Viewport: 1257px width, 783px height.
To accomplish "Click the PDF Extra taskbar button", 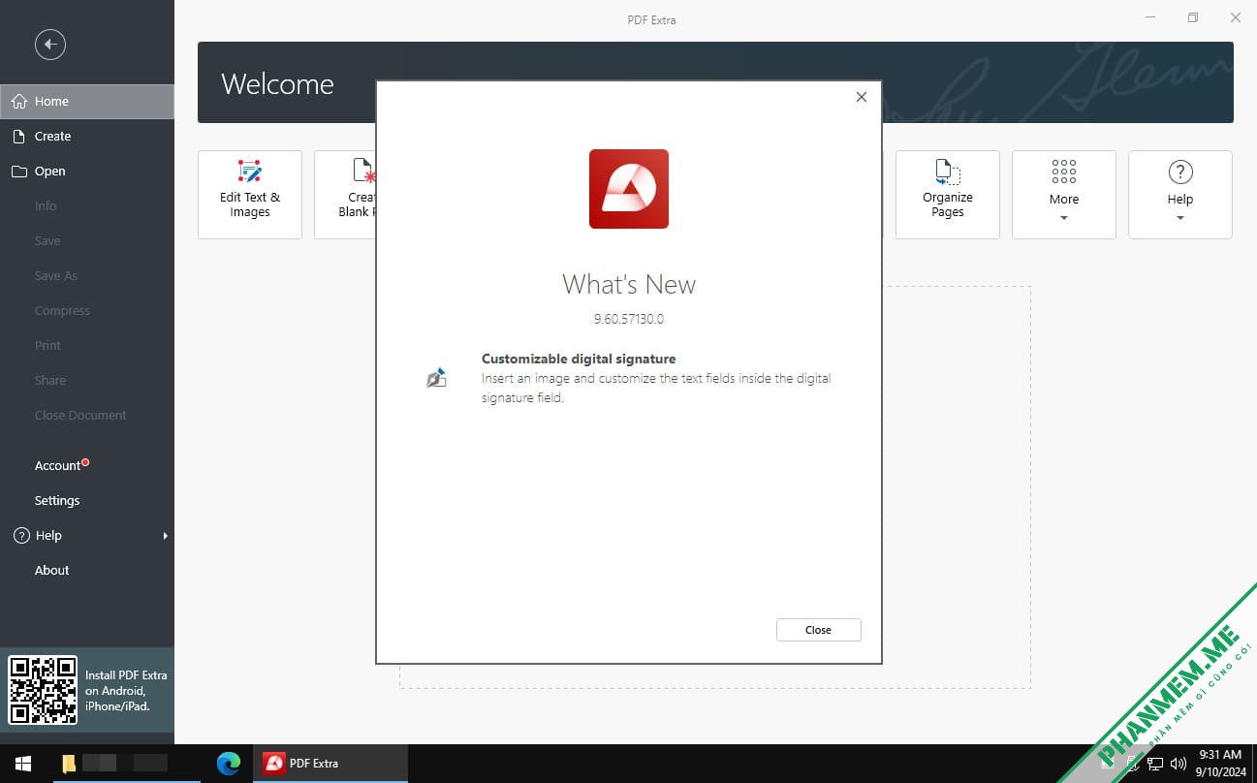I will click(330, 764).
